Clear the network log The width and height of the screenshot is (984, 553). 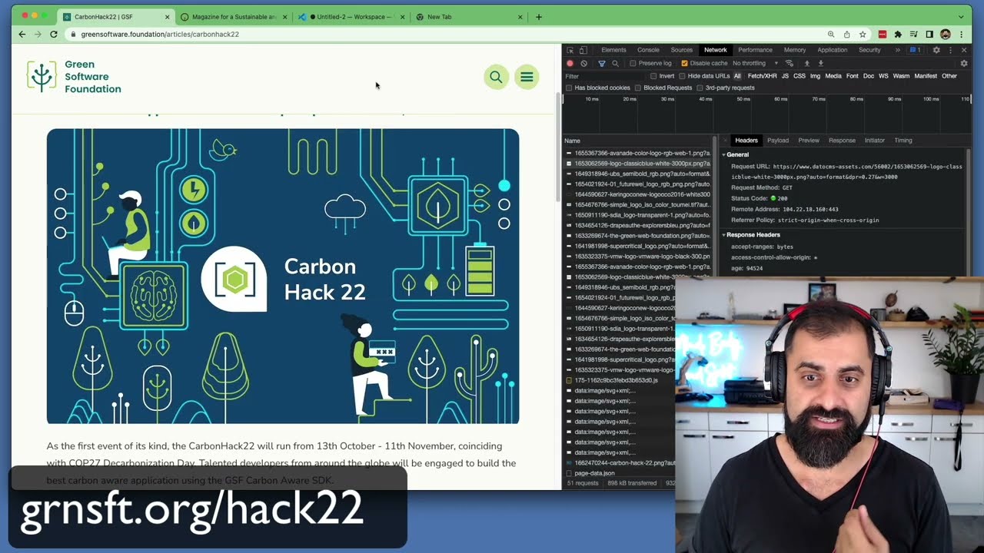pos(583,63)
